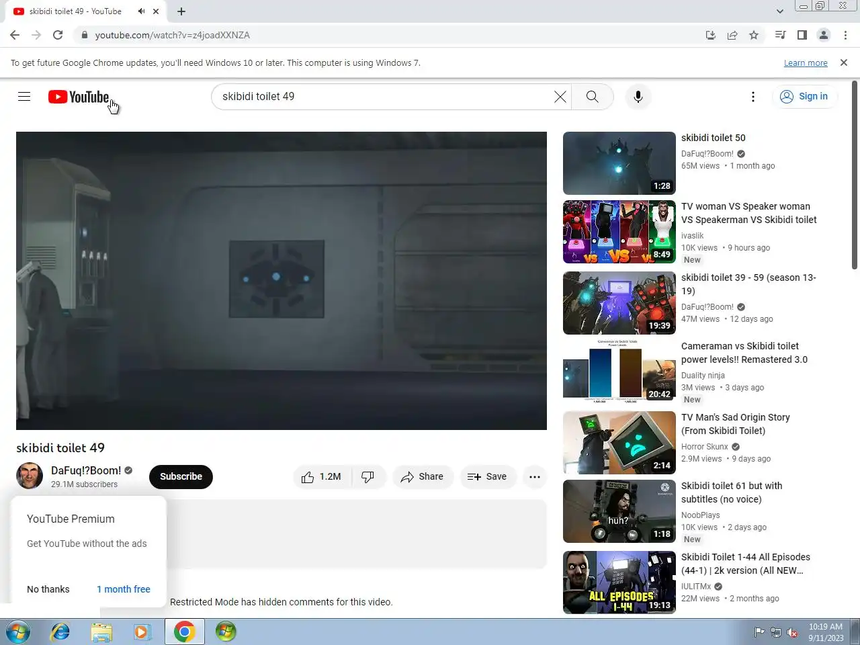The image size is (860, 645).
Task: Open more actions ellipsis below the video
Action: point(535,476)
